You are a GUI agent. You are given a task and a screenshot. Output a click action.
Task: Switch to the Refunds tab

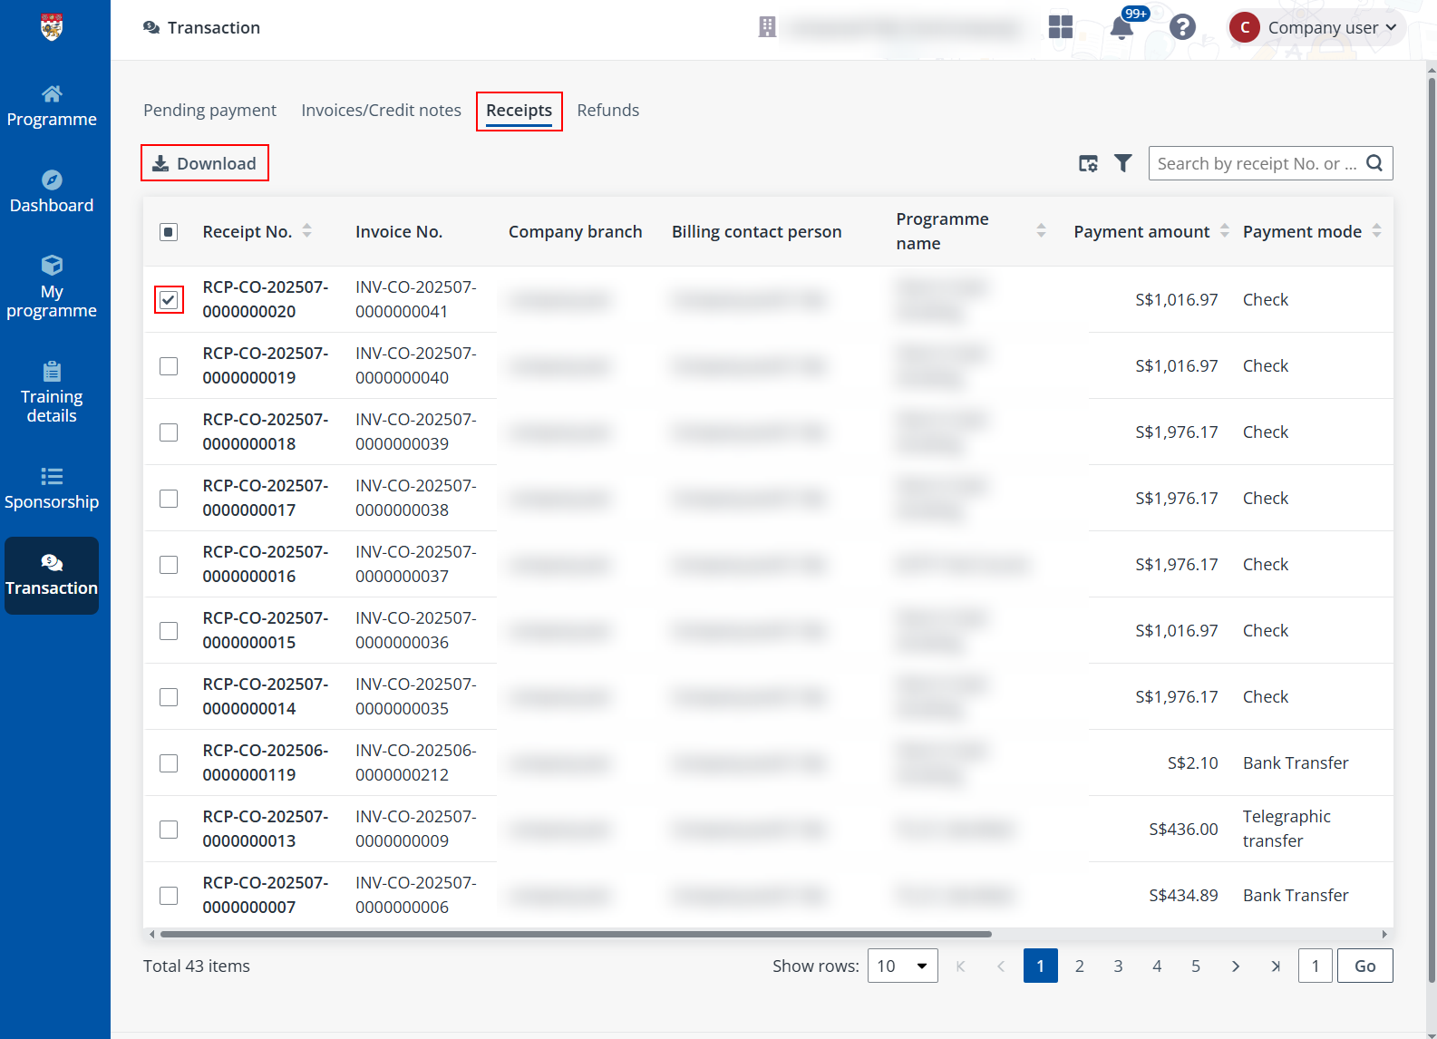coord(607,111)
